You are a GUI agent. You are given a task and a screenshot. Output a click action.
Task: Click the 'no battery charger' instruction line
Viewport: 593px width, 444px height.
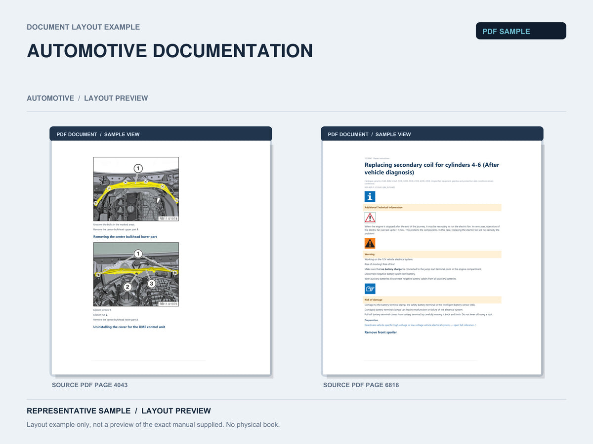[423, 269]
